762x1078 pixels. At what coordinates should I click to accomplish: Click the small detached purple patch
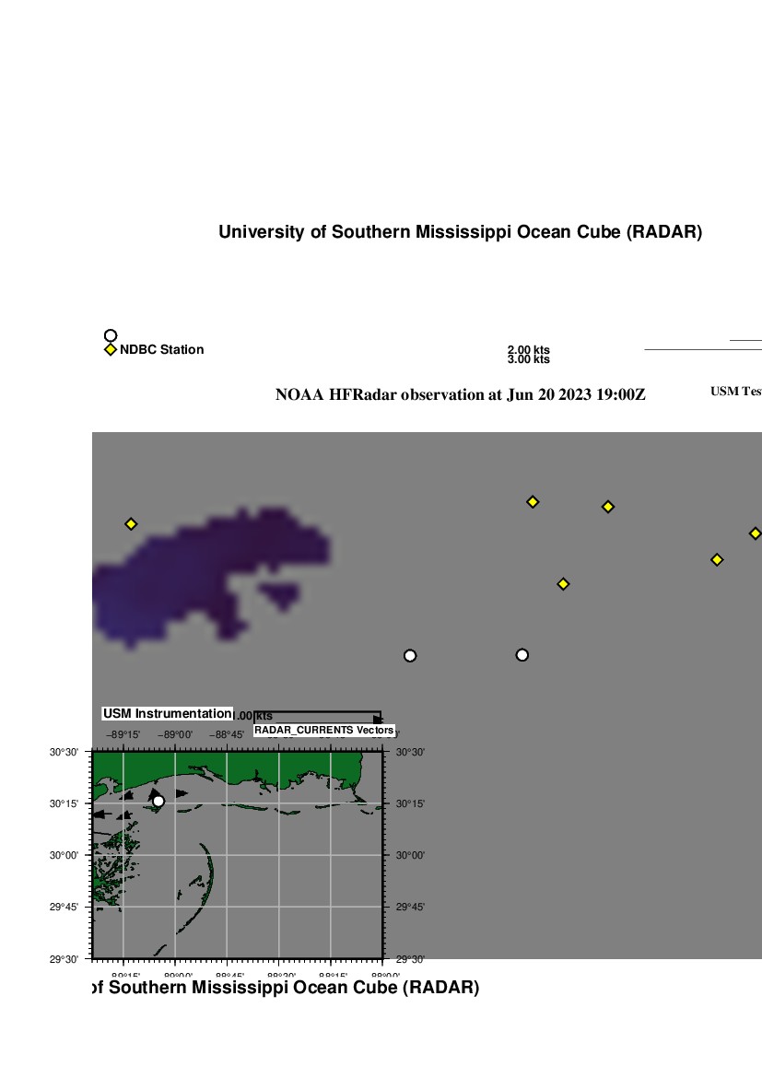281,595
